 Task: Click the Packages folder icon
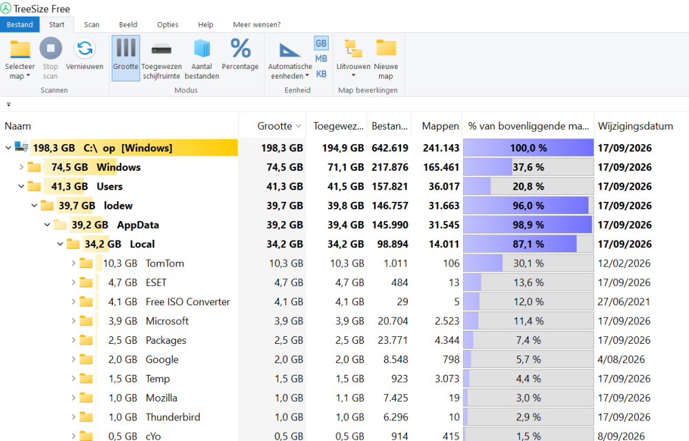pyautogui.click(x=86, y=340)
